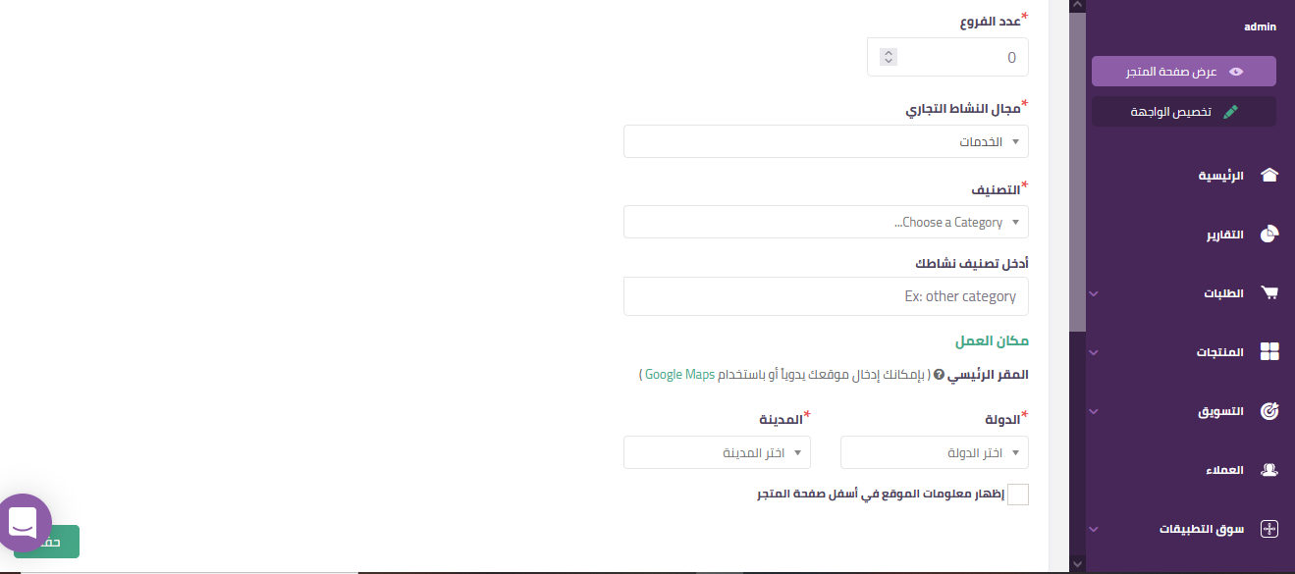Click the عرض صفحة المتجر button

1183,72
